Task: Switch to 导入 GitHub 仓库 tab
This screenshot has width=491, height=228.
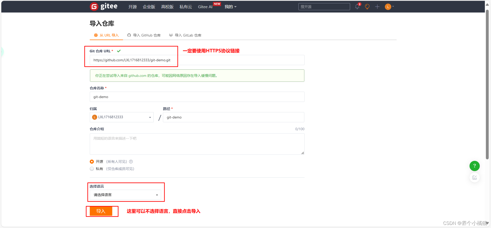Action: (144, 35)
